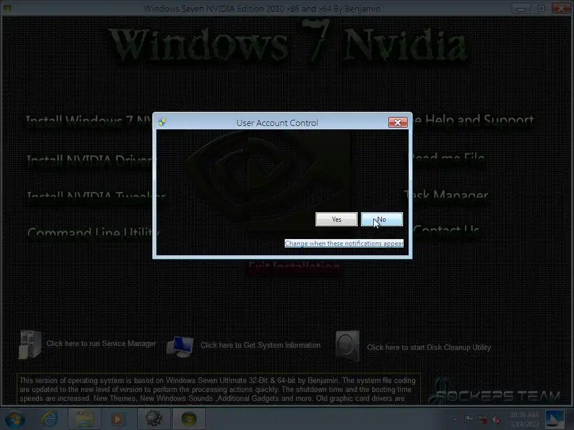Open Help and Support entry

tap(473, 120)
